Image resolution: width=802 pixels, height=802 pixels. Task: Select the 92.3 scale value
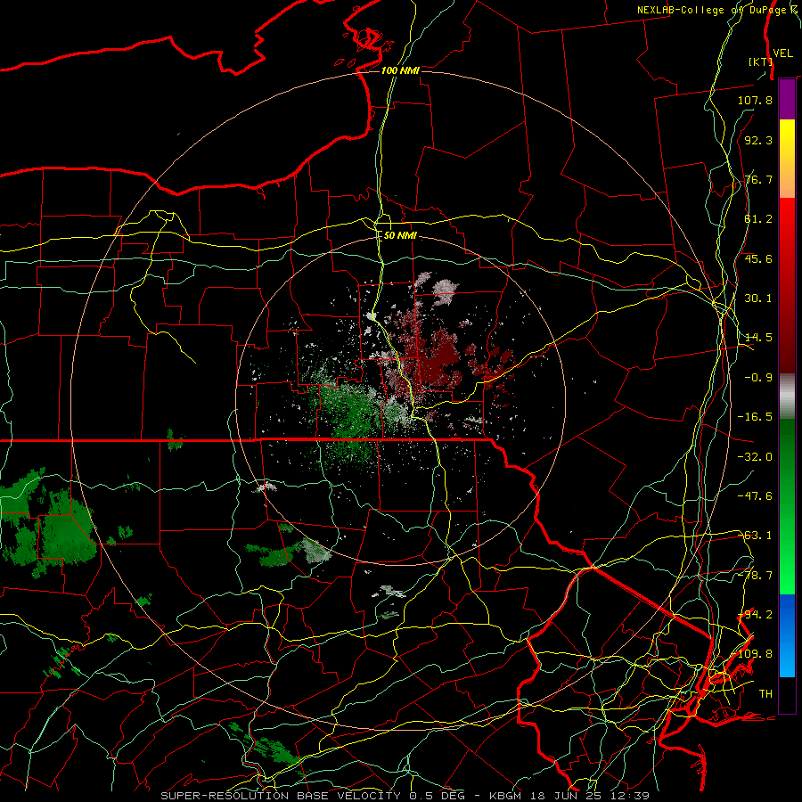[x=758, y=140]
